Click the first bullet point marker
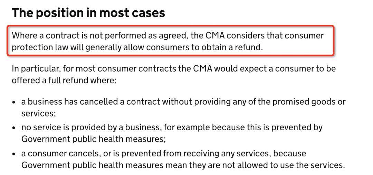 coord(14,102)
